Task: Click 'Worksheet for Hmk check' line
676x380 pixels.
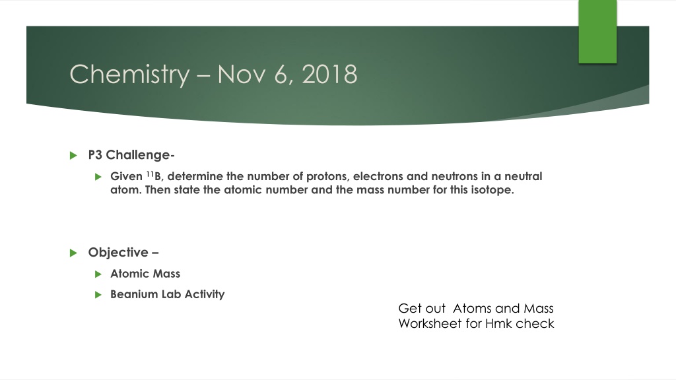Action: click(x=476, y=323)
